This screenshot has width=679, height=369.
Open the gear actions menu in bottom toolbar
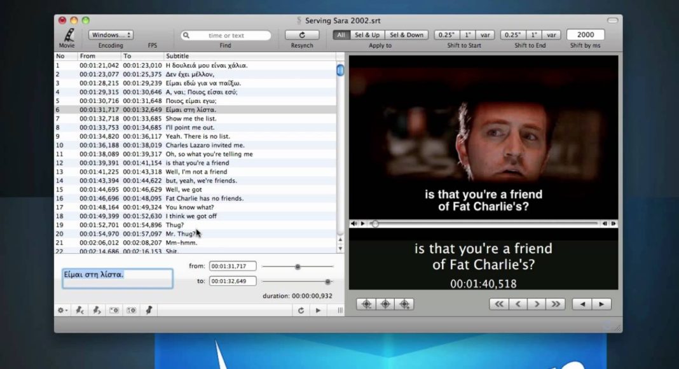pos(62,310)
